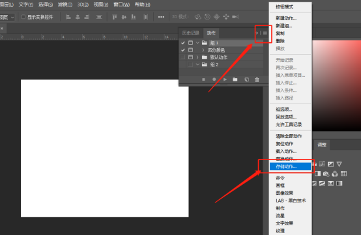This screenshot has width=361, height=235.
Task: Click the play triangle in Actions panel
Action: pos(225,79)
